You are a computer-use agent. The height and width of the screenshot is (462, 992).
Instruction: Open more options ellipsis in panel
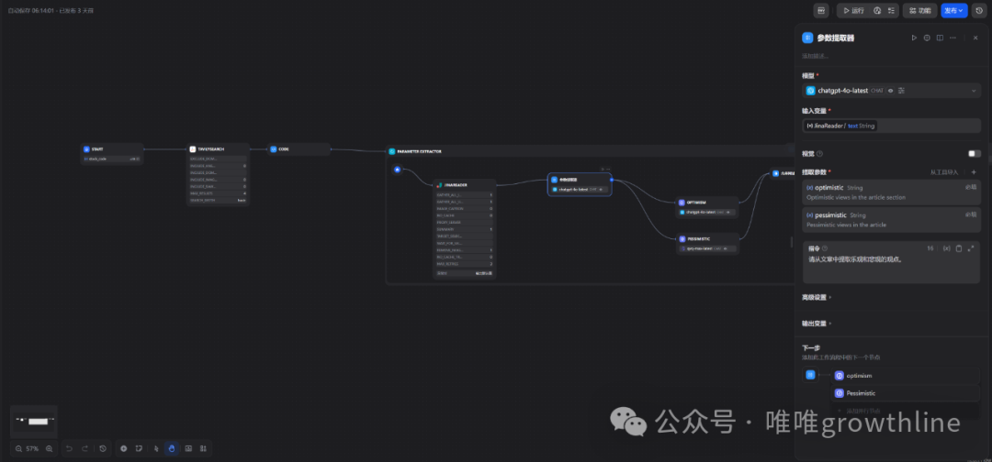pos(953,38)
